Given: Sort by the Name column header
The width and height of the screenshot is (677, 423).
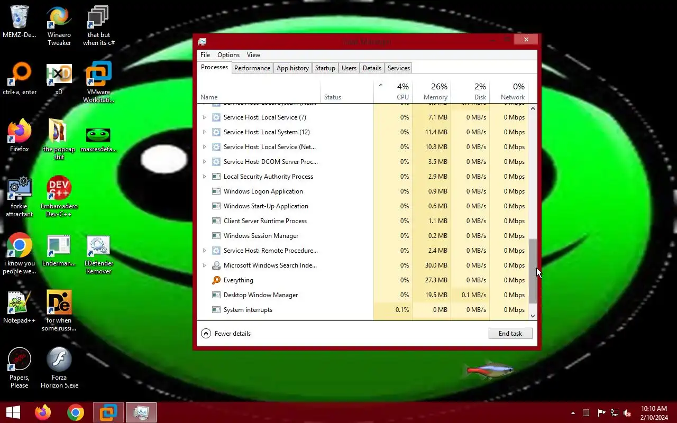Looking at the screenshot, I should pyautogui.click(x=259, y=92).
